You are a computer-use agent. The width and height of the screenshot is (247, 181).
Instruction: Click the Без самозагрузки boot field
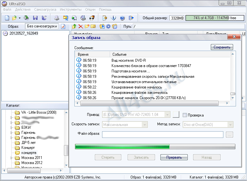pyautogui.click(x=42, y=26)
